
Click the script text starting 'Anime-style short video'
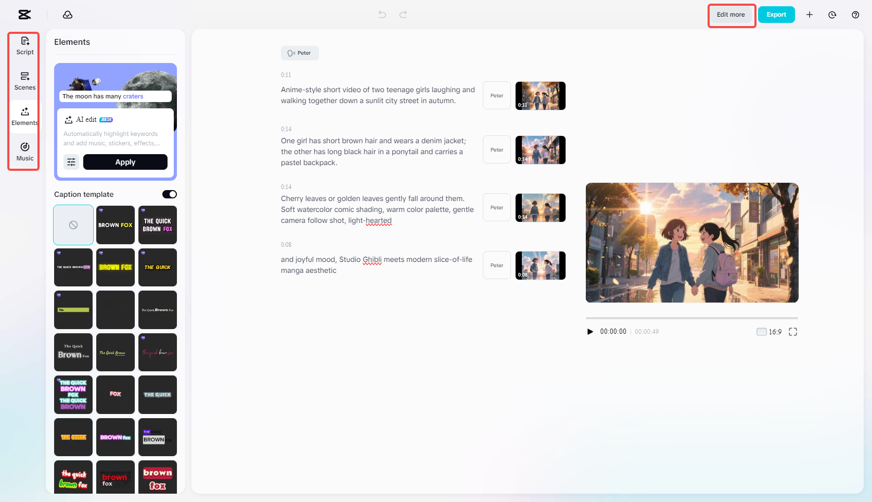tap(378, 95)
